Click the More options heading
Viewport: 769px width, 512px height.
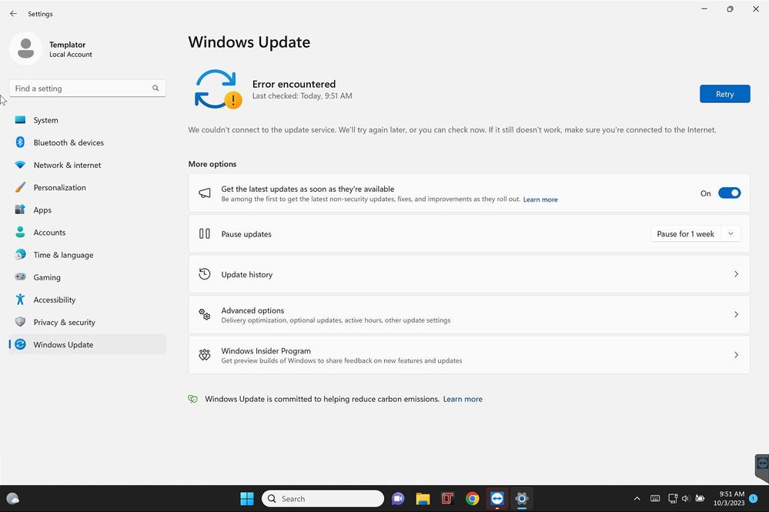(212, 164)
